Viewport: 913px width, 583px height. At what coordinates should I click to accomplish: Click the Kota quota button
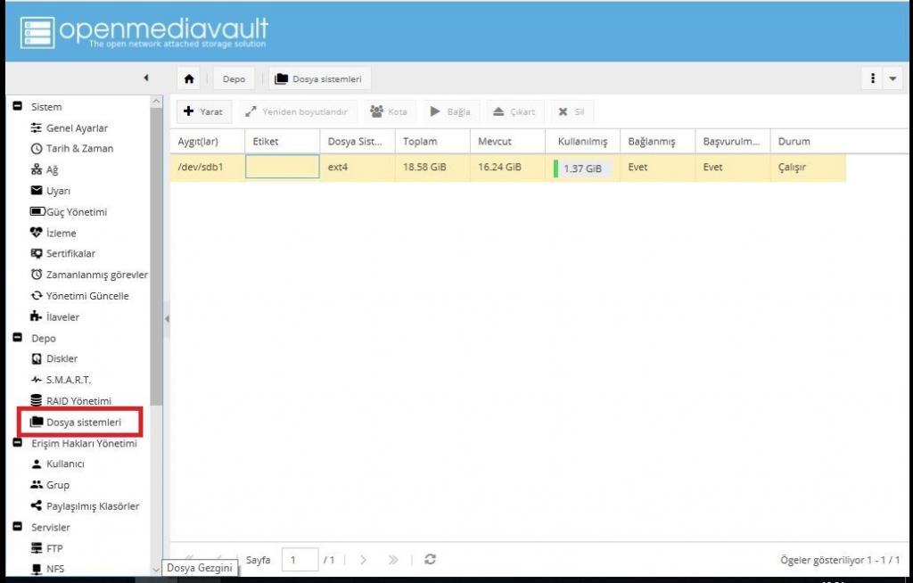[389, 111]
